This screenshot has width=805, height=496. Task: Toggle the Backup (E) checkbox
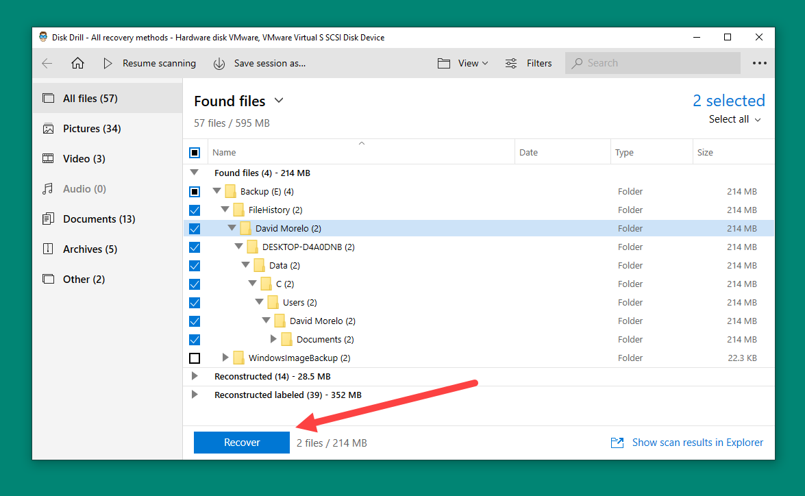[195, 192]
